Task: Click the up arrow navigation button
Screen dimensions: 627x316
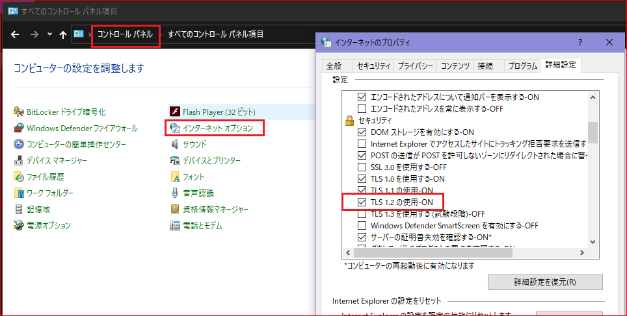Action: [63, 34]
